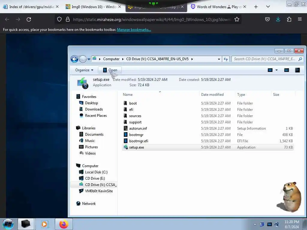Select the setup.exe file row
This screenshot has width=307, height=230.
click(x=208, y=147)
